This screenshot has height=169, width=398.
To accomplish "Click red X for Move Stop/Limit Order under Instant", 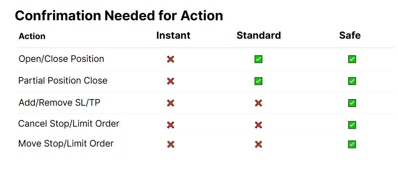I will click(171, 144).
